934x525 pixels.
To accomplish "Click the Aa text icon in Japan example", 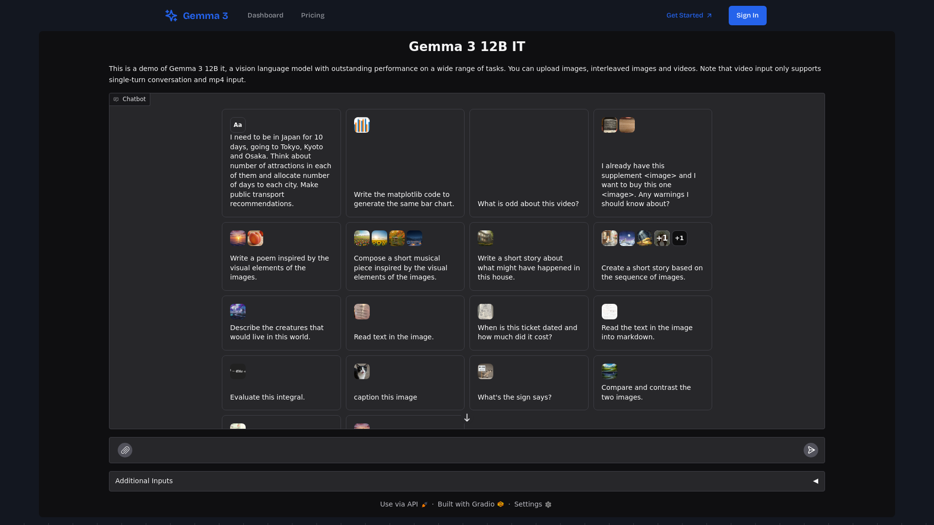I will tap(238, 125).
